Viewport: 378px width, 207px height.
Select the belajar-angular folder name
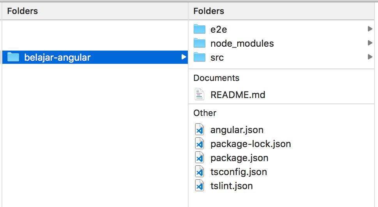tap(57, 58)
